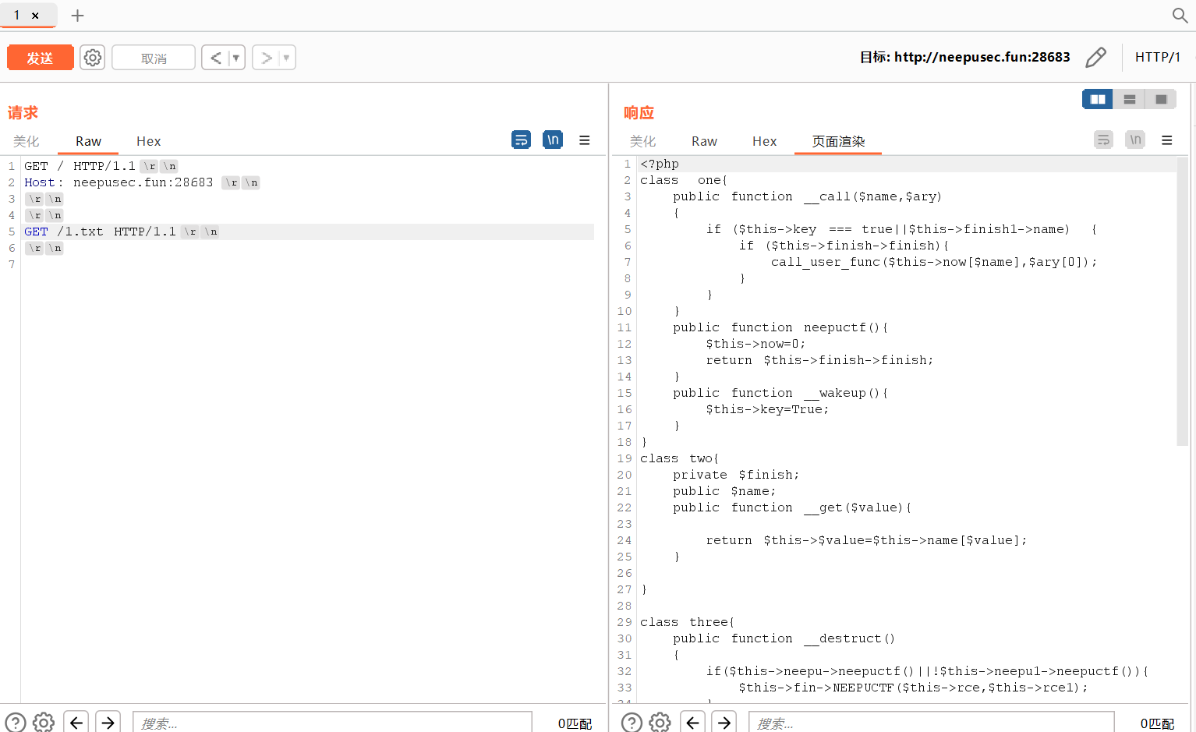Open send settings gear next to 发送
Screen dimensions: 1196x732
point(93,58)
